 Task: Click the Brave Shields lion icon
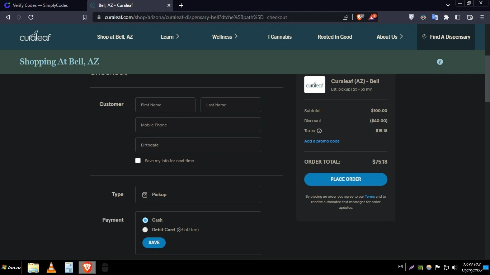tap(360, 17)
